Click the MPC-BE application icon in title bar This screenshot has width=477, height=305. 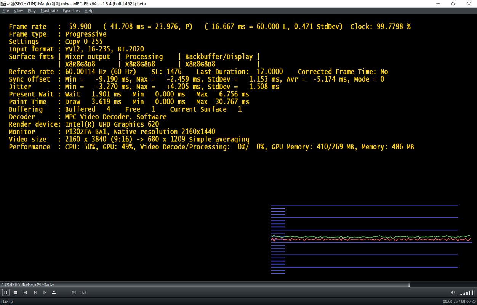click(x=3, y=3)
